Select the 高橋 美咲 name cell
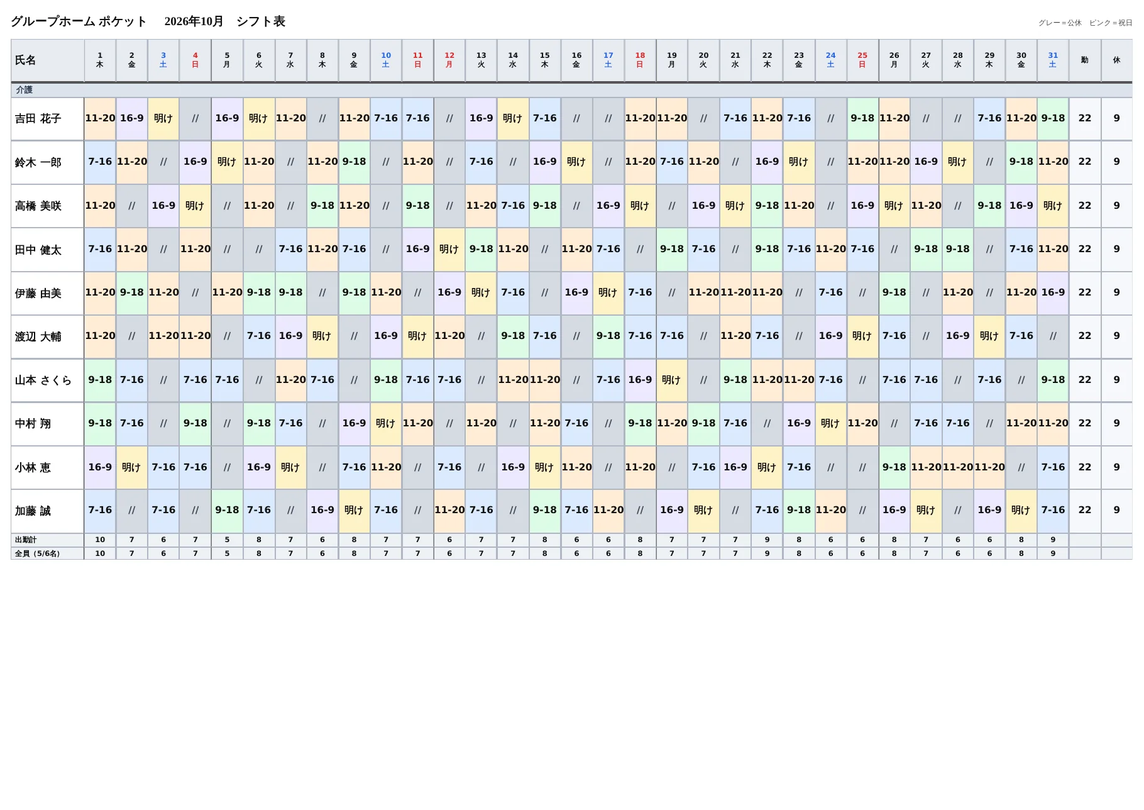 [48, 206]
